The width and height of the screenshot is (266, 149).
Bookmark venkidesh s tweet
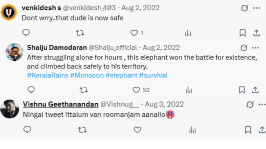243,33
